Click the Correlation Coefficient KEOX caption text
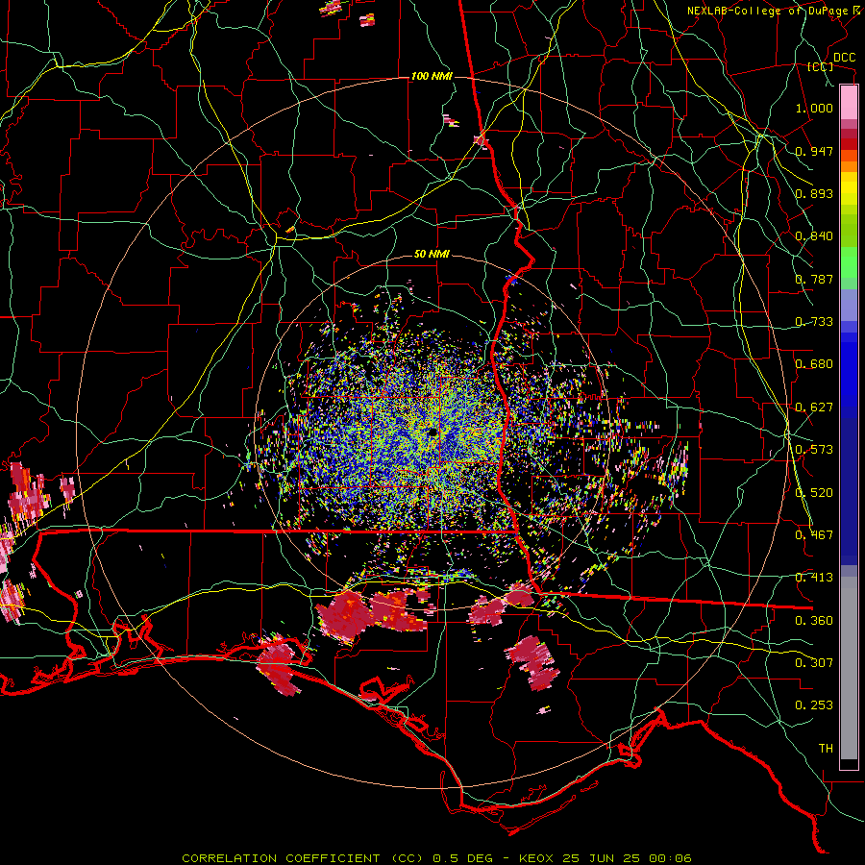 436,858
